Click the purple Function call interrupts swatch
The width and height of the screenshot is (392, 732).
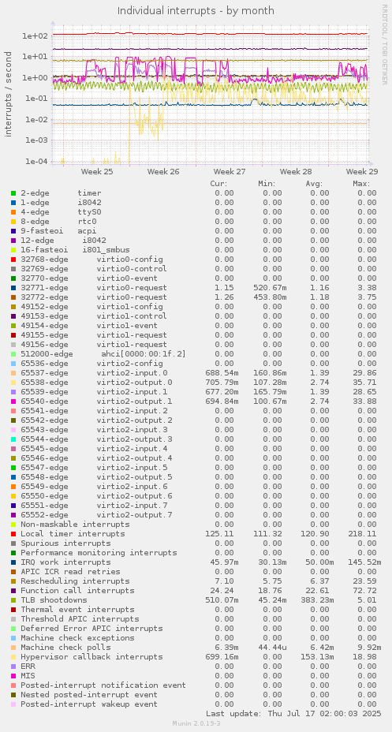(x=13, y=591)
